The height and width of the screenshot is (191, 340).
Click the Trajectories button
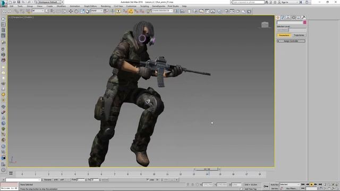tap(299, 35)
